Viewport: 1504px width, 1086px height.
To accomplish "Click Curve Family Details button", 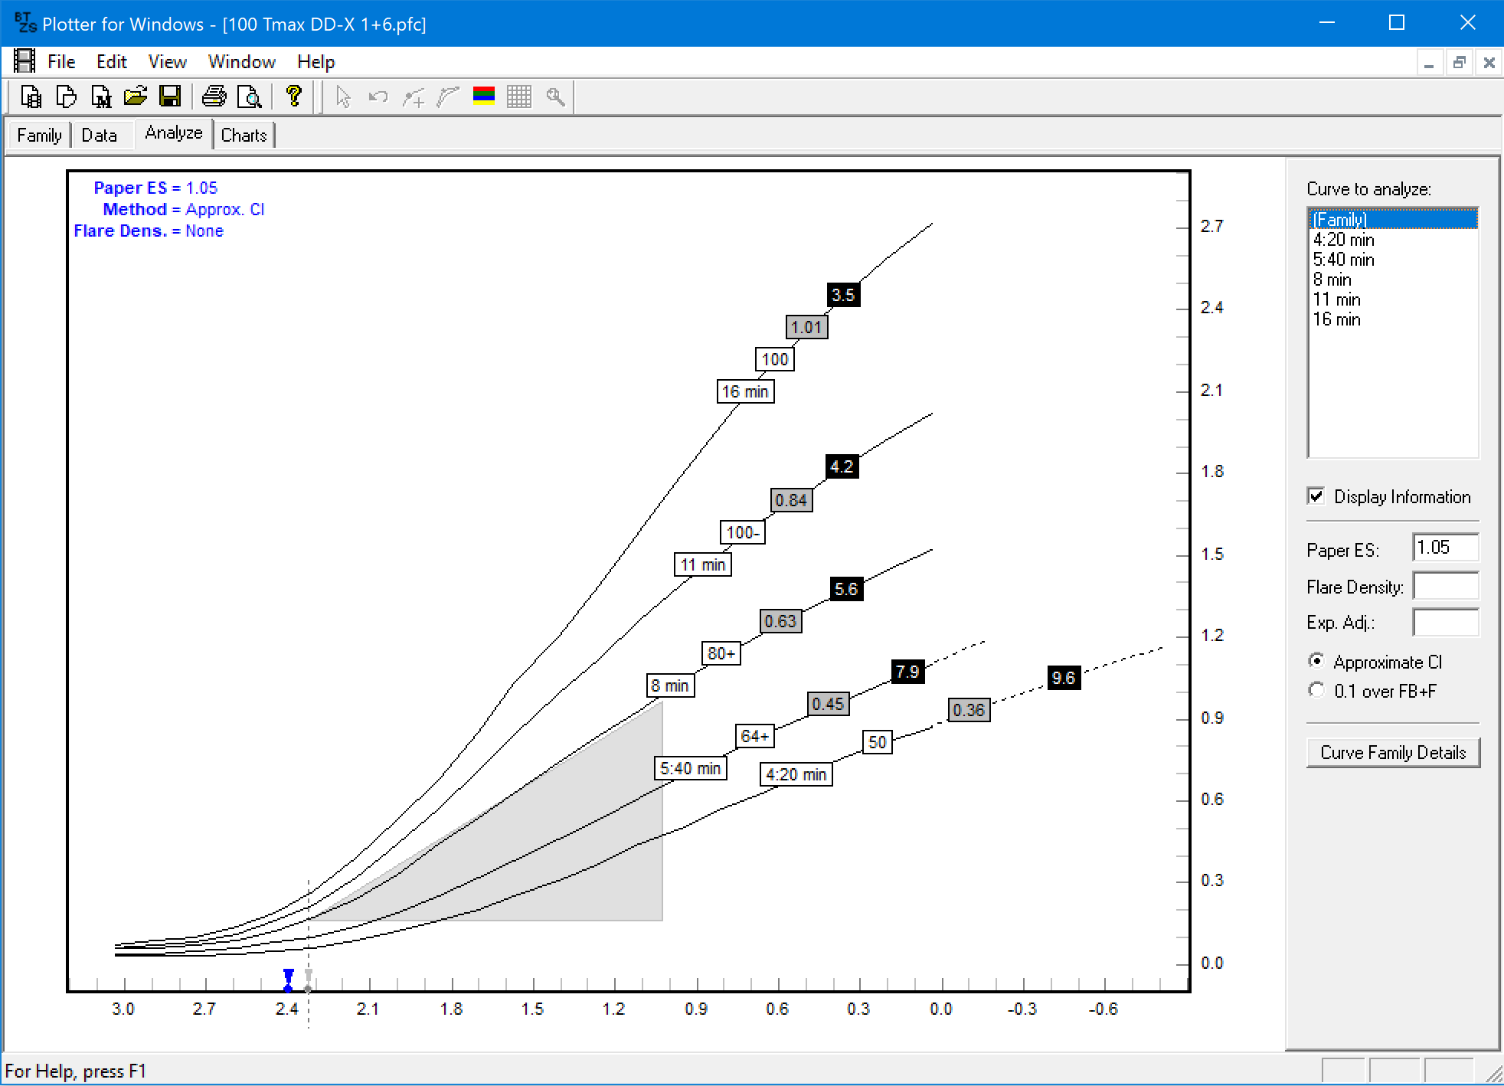I will coord(1392,753).
